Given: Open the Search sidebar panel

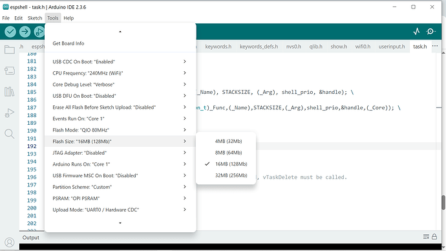Looking at the screenshot, I should (x=10, y=134).
